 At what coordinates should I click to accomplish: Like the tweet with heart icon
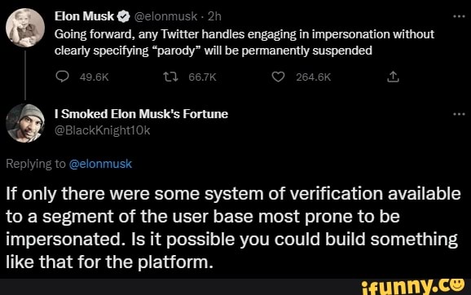click(278, 77)
